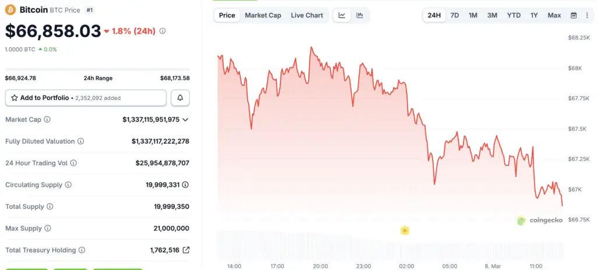Click the orange Bitcoin logo icon
The width and height of the screenshot is (597, 270).
(10, 10)
